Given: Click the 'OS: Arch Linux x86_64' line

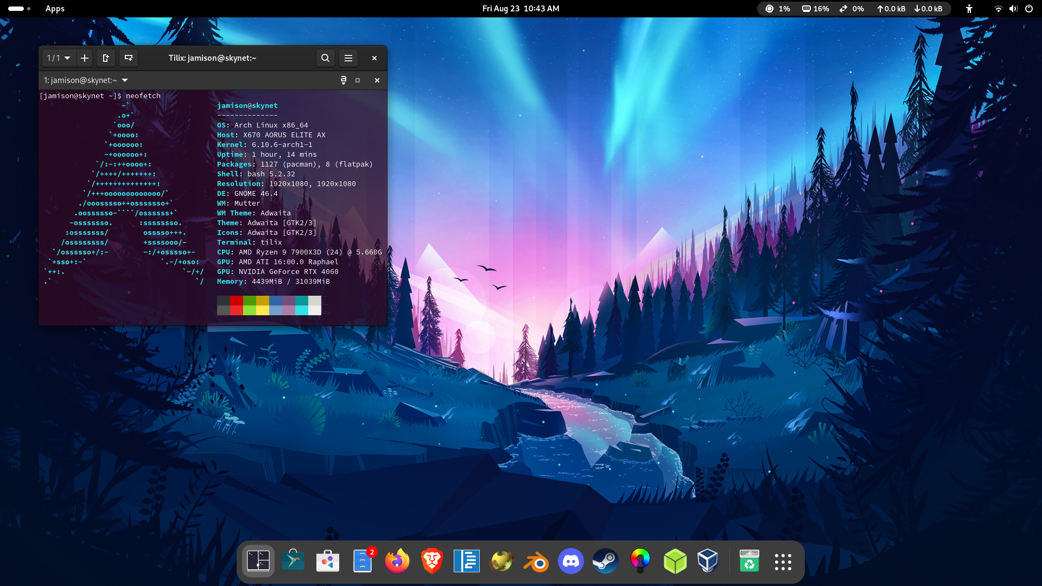Looking at the screenshot, I should click(x=263, y=125).
